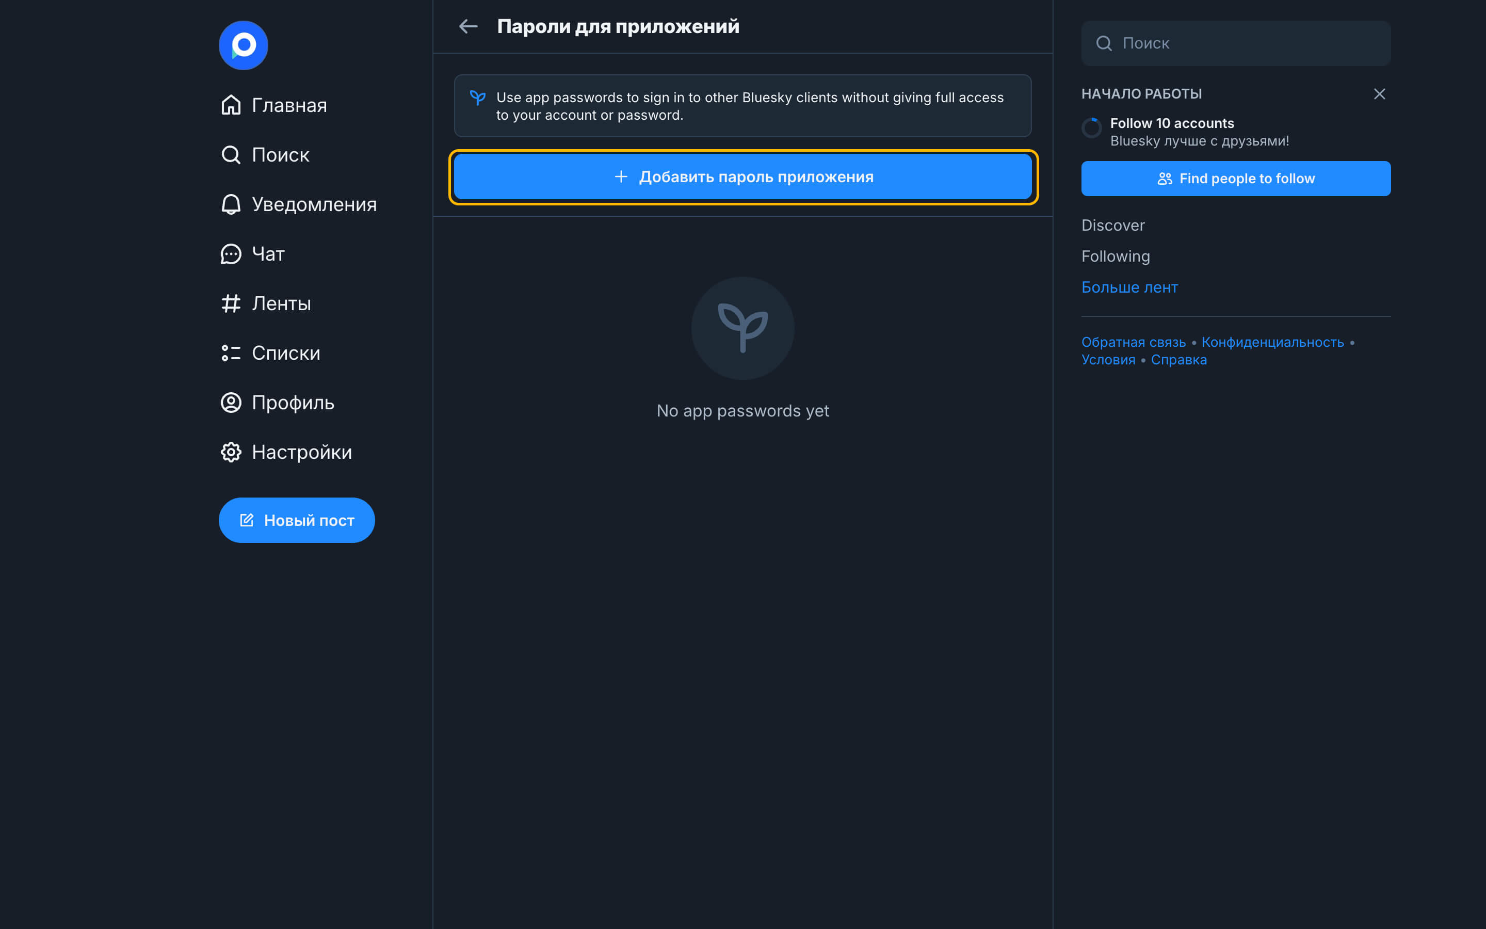Dismiss the Начало работы panel
1486x929 pixels.
point(1379,94)
